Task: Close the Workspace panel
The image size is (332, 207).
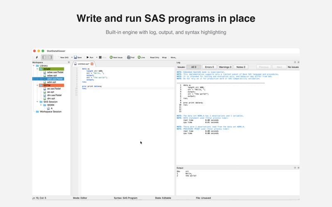Action: 68,63
